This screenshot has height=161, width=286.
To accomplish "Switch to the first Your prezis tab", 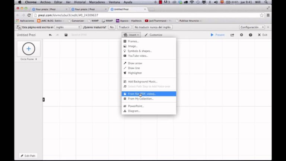I will tap(49, 9).
